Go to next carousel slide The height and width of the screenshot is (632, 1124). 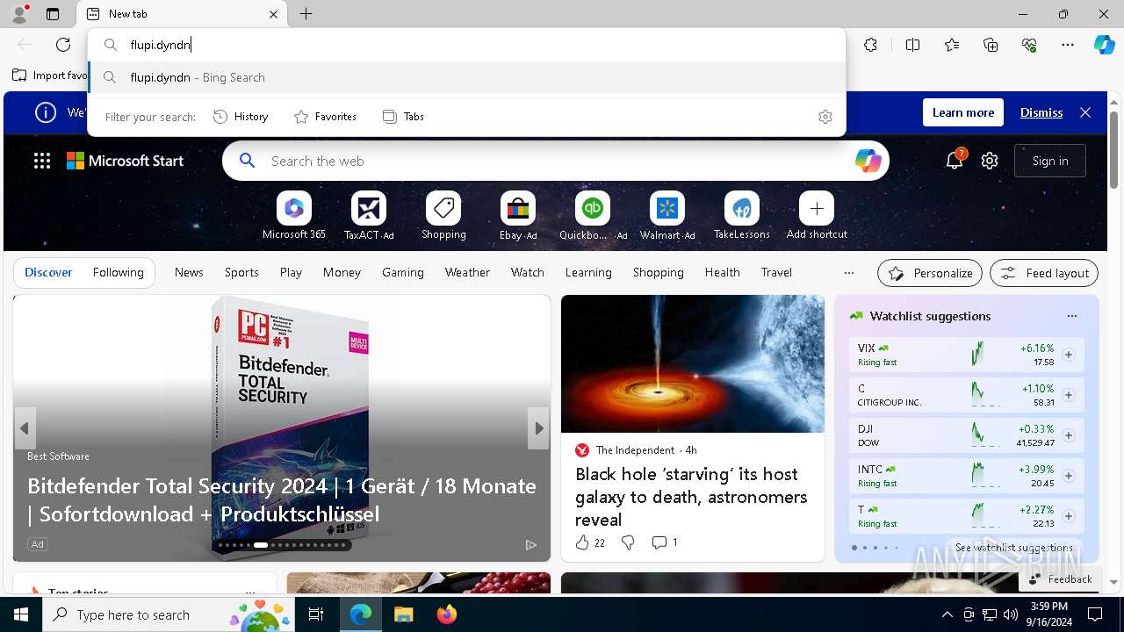click(x=538, y=428)
